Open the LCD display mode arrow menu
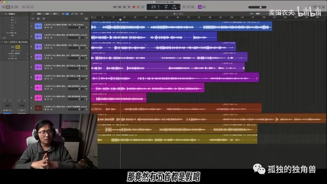The height and width of the screenshot is (184, 327). click(179, 7)
